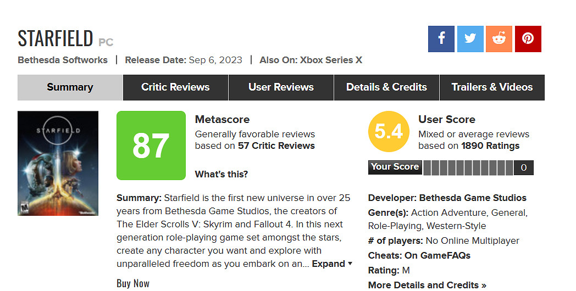This screenshot has width=576, height=291.
Task: Expand the game summary text
Action: click(332, 264)
